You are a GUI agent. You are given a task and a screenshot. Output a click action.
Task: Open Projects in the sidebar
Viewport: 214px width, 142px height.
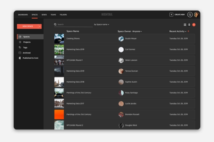point(27,42)
